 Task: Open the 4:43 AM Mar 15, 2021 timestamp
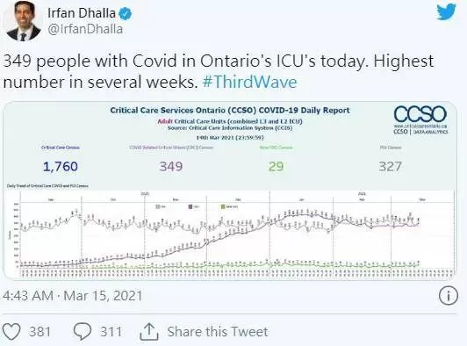(73, 296)
